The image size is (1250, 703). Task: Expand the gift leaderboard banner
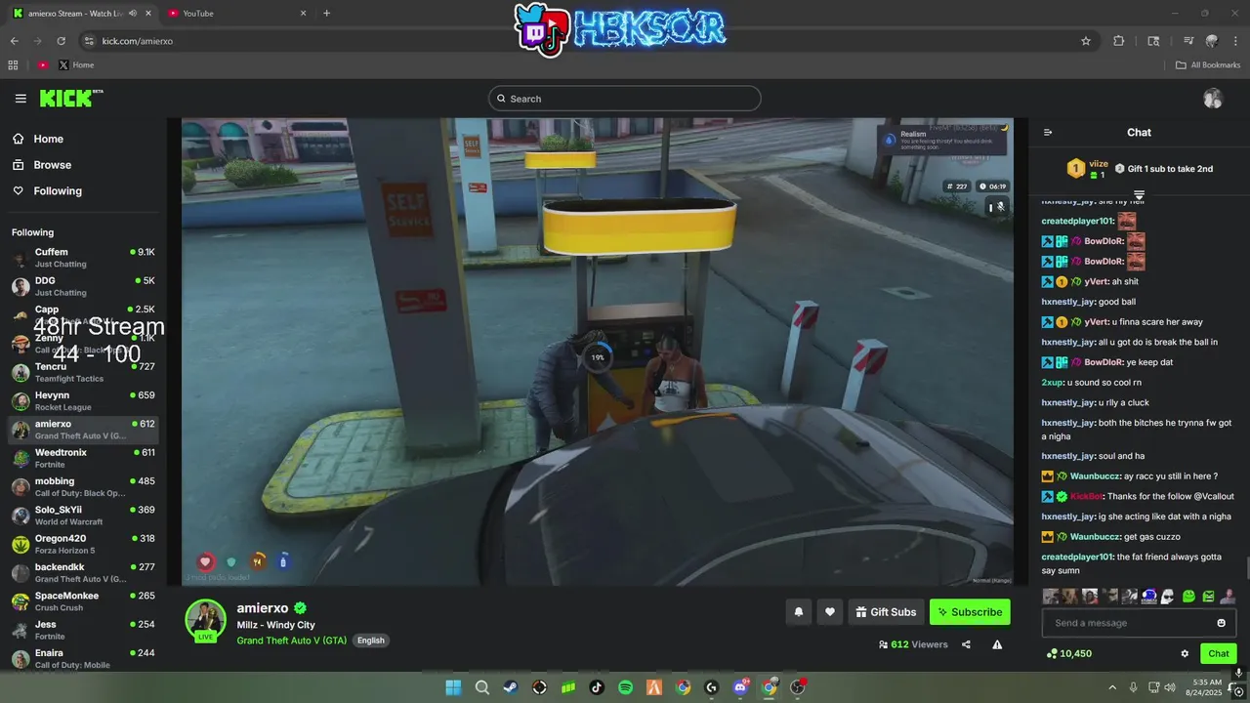pos(1139,196)
